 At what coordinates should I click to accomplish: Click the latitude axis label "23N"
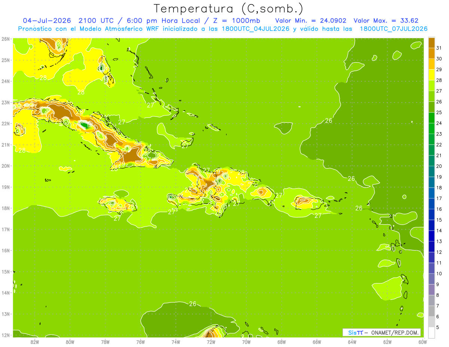point(6,102)
